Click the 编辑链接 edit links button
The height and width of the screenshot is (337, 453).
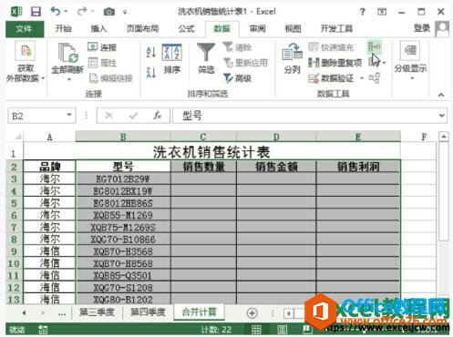pyautogui.click(x=111, y=78)
